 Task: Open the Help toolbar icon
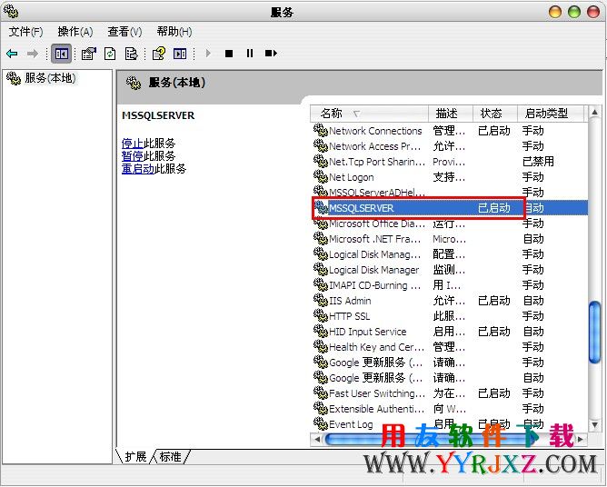(159, 54)
